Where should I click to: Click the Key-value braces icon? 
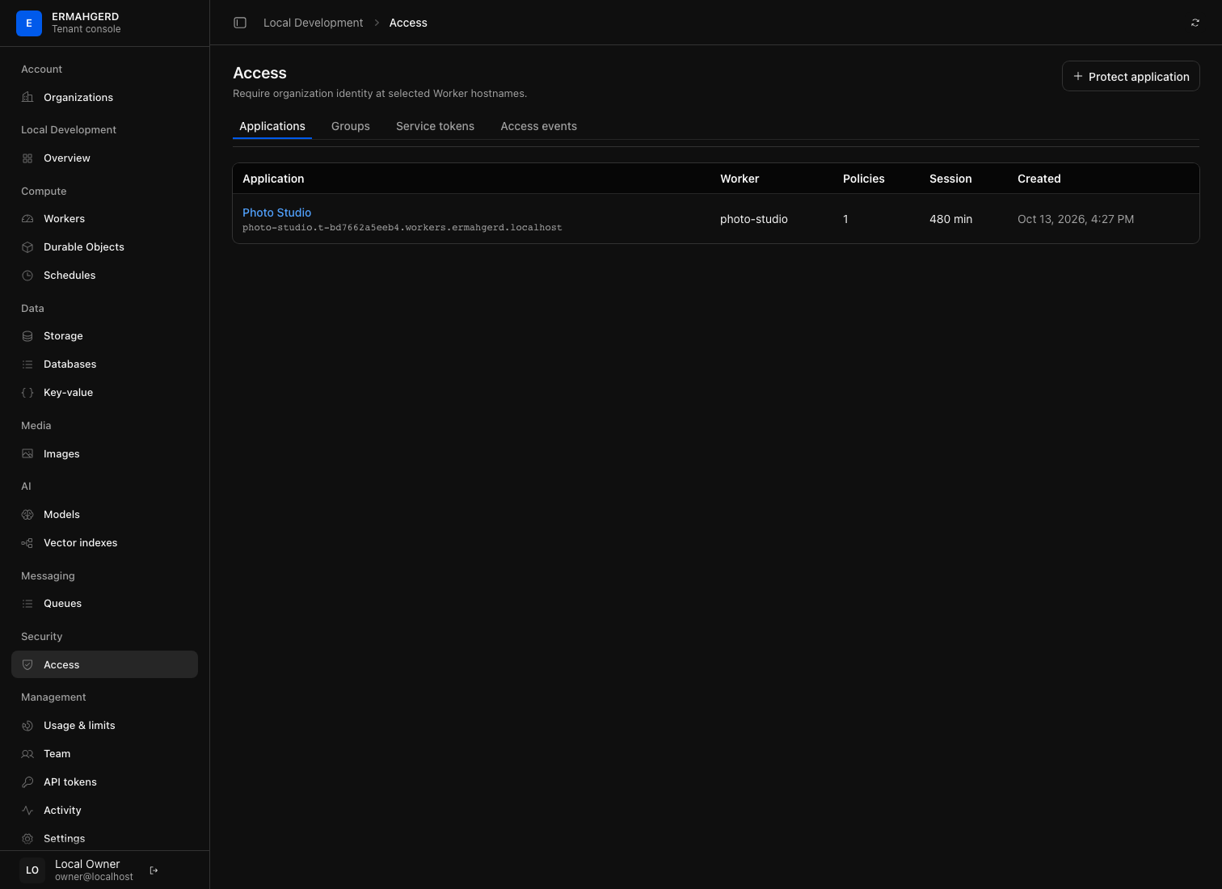click(x=27, y=393)
